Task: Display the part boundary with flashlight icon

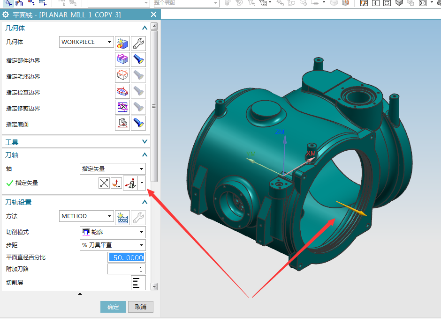Action: [138, 59]
